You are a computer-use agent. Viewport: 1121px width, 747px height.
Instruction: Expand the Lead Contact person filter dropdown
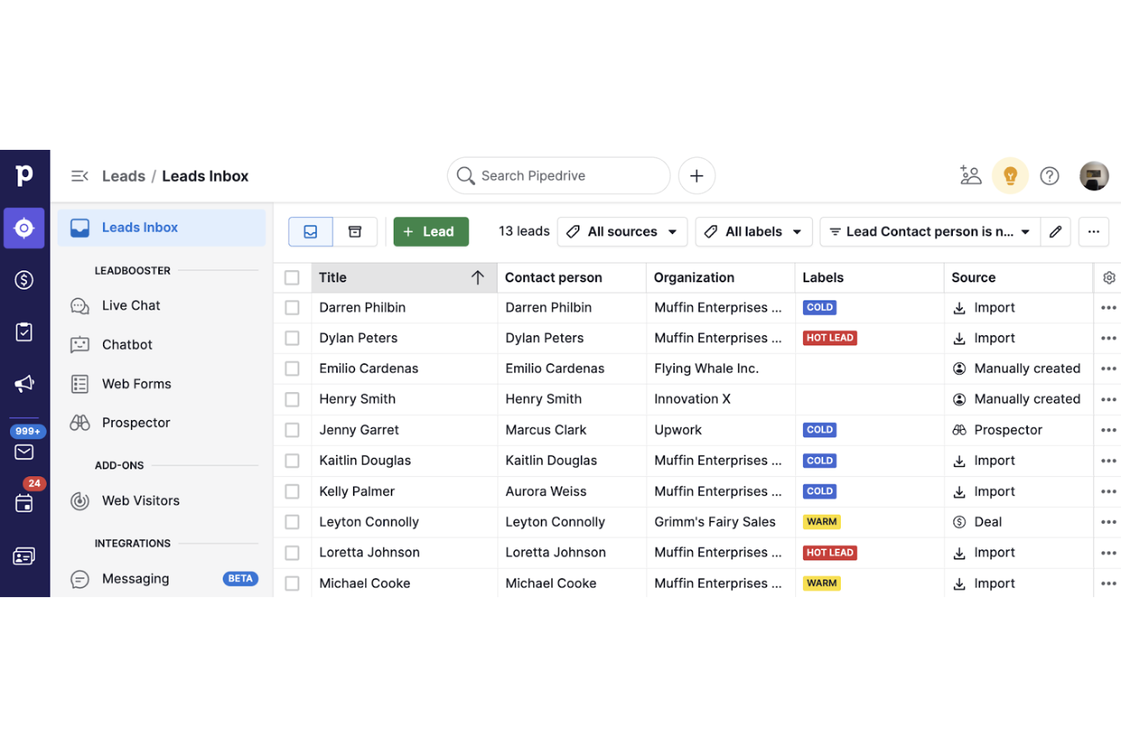[x=929, y=232]
